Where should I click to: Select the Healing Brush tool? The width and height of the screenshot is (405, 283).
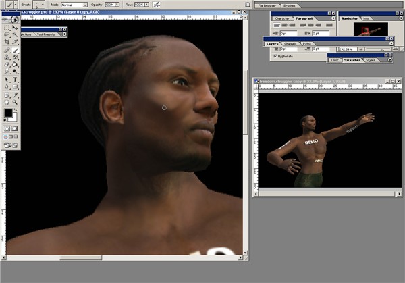click(7, 50)
